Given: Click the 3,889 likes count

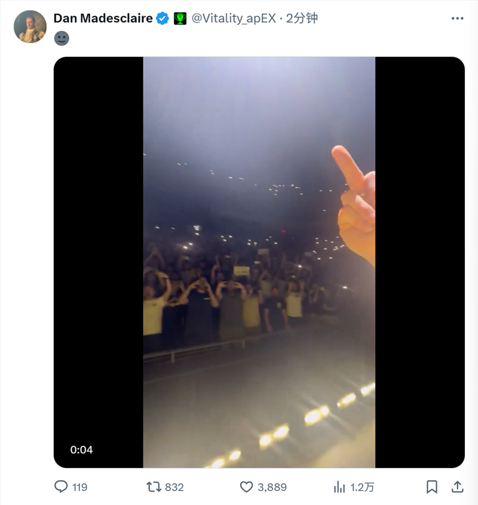Looking at the screenshot, I should [x=272, y=487].
